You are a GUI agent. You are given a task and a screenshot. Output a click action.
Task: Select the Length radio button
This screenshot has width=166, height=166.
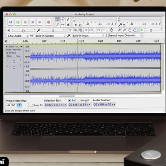pyautogui.click(x=79, y=100)
